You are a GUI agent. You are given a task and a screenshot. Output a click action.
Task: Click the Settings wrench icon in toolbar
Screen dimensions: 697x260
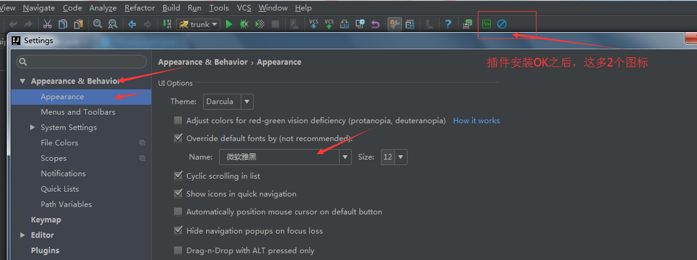[394, 24]
